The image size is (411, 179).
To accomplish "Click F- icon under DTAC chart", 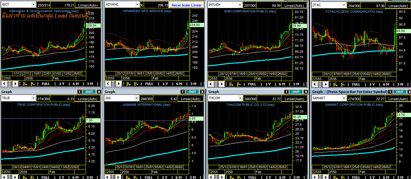I will point(343,84).
